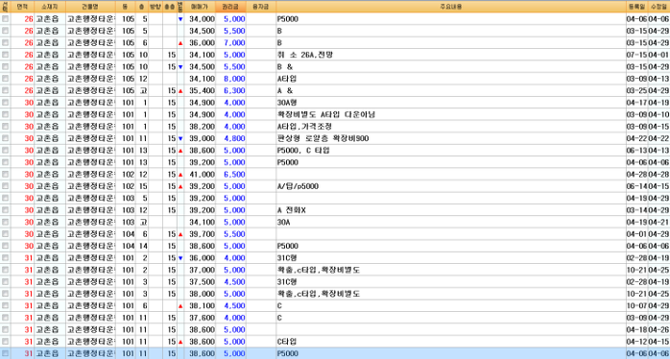Viewport: 670px width, 359px height.
Task: Click the 06-13 registration date cell
Action: 636,151
